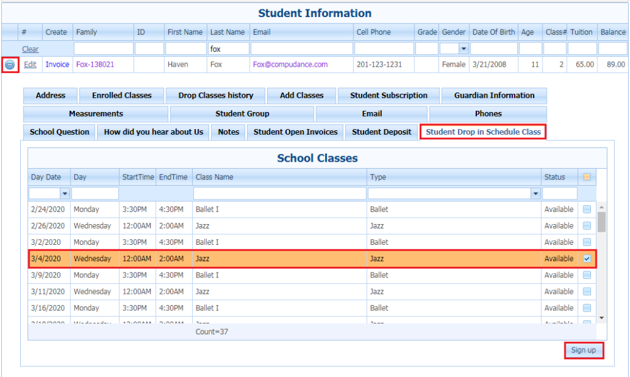
Task: Collapse the student record using the minus icon
Action: 11,64
